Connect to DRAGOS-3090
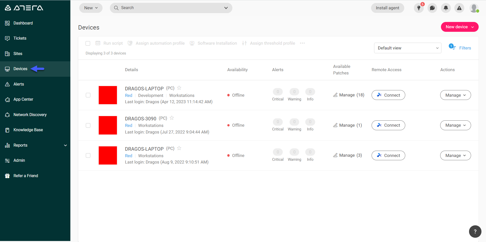 click(x=388, y=125)
